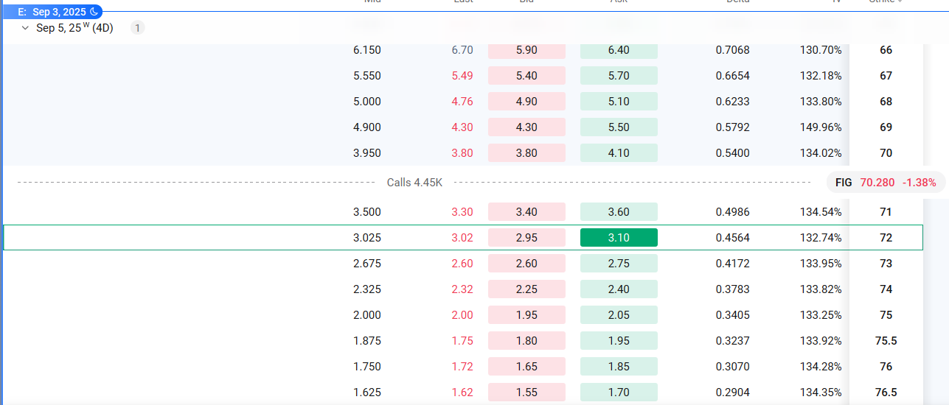Click the 4.30 bid for strike 69
949x405 pixels.
[x=526, y=127]
